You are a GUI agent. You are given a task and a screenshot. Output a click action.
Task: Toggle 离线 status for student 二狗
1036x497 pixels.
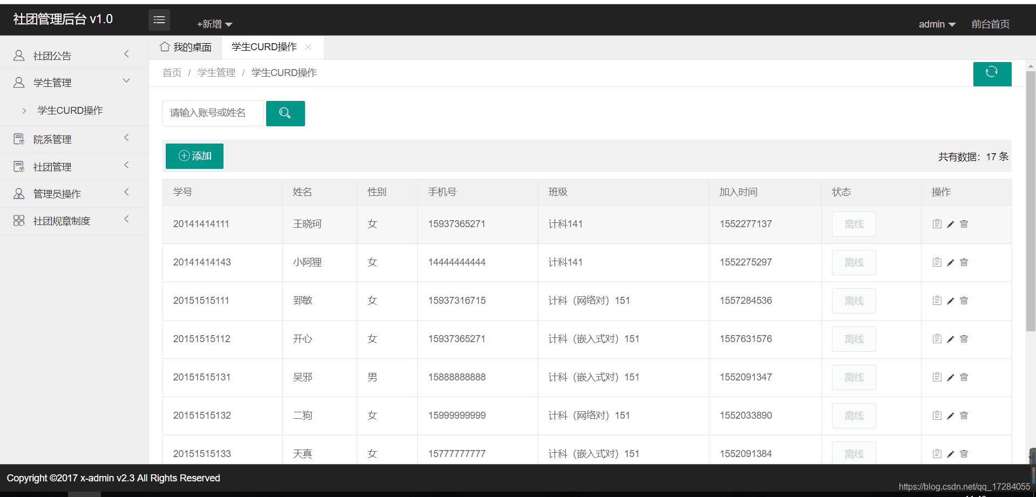854,416
